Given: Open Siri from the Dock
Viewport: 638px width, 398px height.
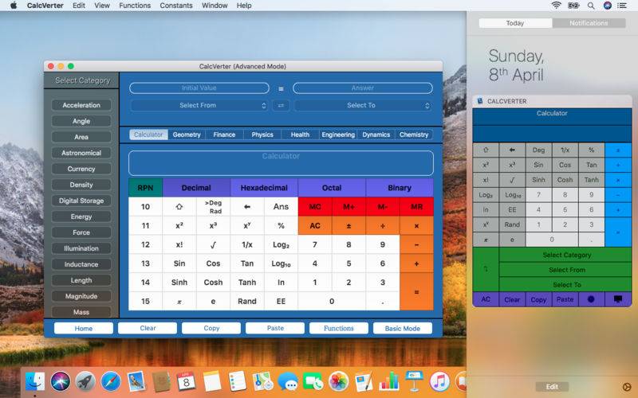Looking at the screenshot, I should click(x=61, y=381).
